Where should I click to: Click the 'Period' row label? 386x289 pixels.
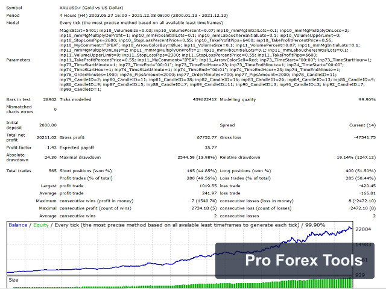13,16
